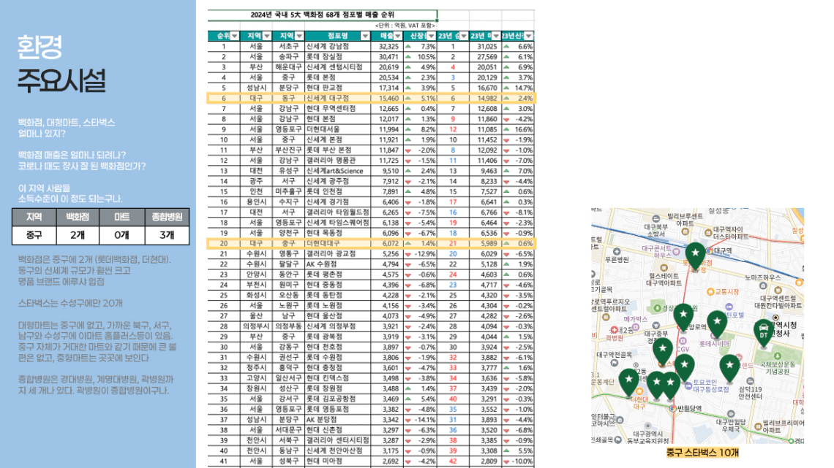Click the 0개 mart value in summary table
The image size is (834, 468).
point(121,235)
